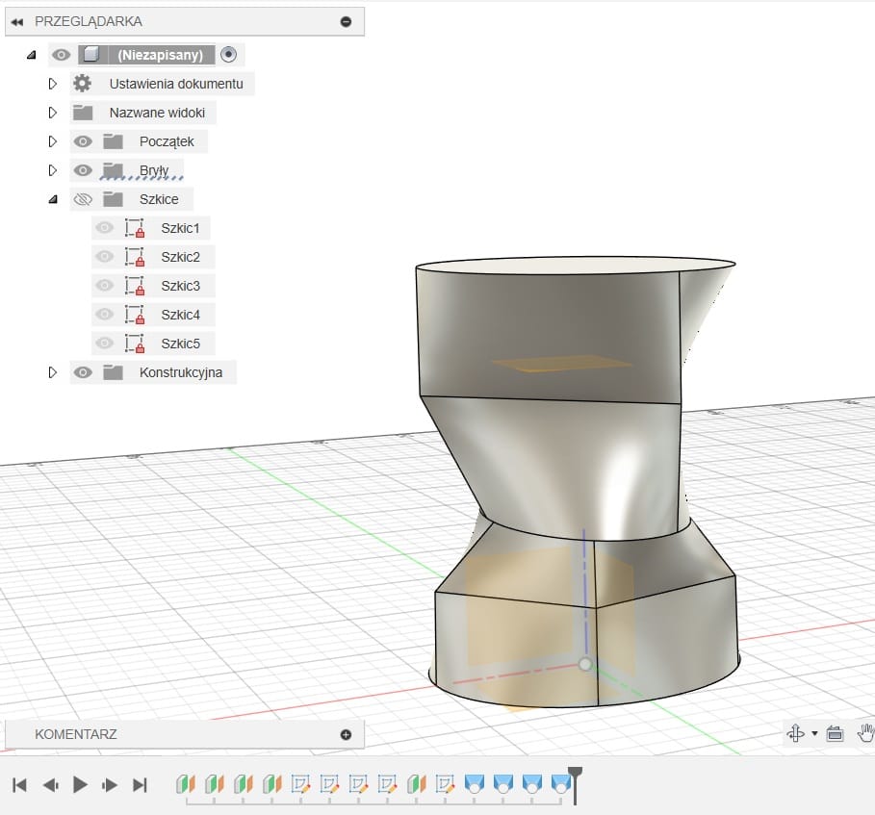
Task: Toggle visibility of Szkic1
Action: (105, 228)
